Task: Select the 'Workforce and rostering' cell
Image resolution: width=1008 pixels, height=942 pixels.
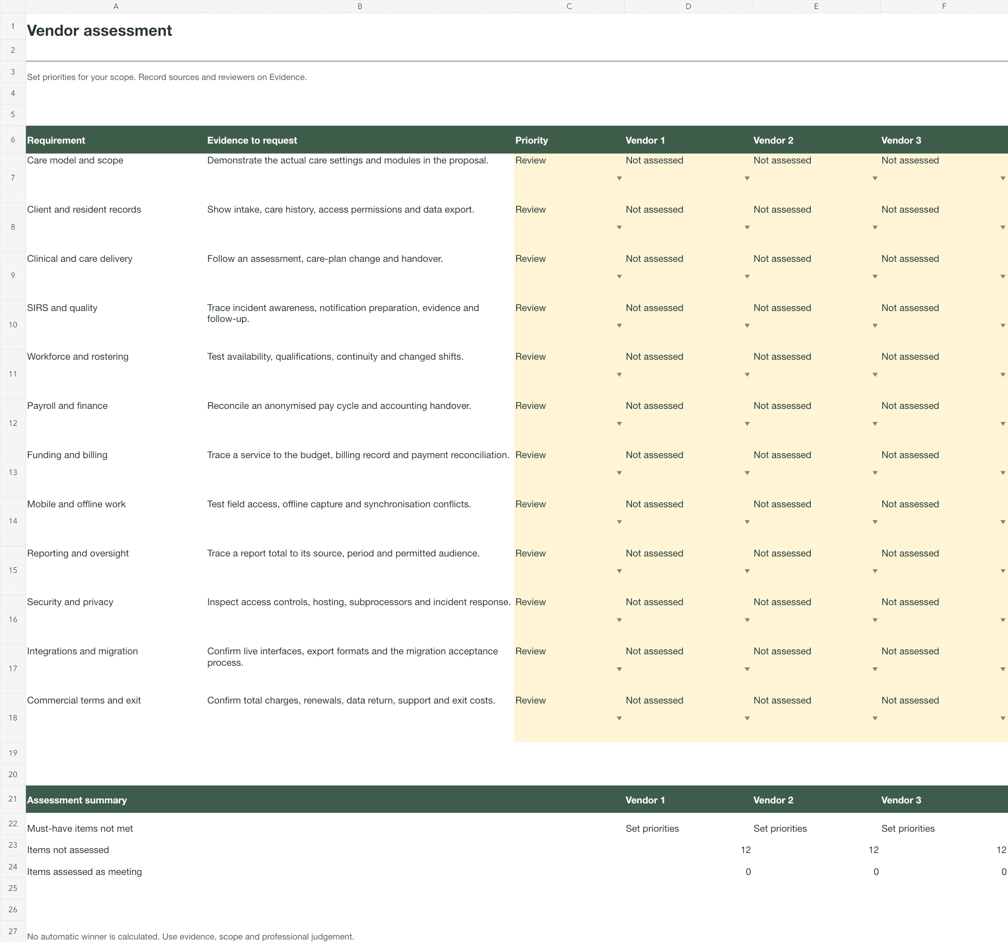Action: [x=116, y=374]
